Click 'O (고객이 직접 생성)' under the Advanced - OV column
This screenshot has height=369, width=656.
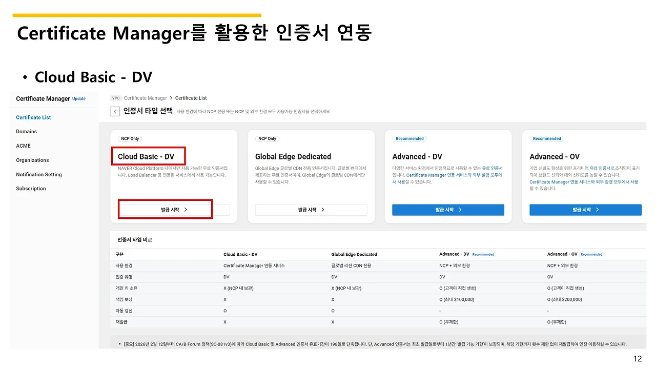[x=566, y=288]
